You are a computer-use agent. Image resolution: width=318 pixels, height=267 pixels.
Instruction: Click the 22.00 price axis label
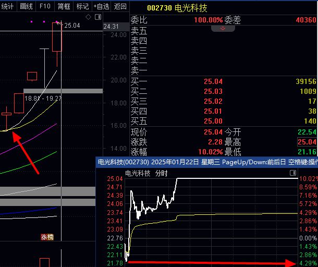(119, 57)
